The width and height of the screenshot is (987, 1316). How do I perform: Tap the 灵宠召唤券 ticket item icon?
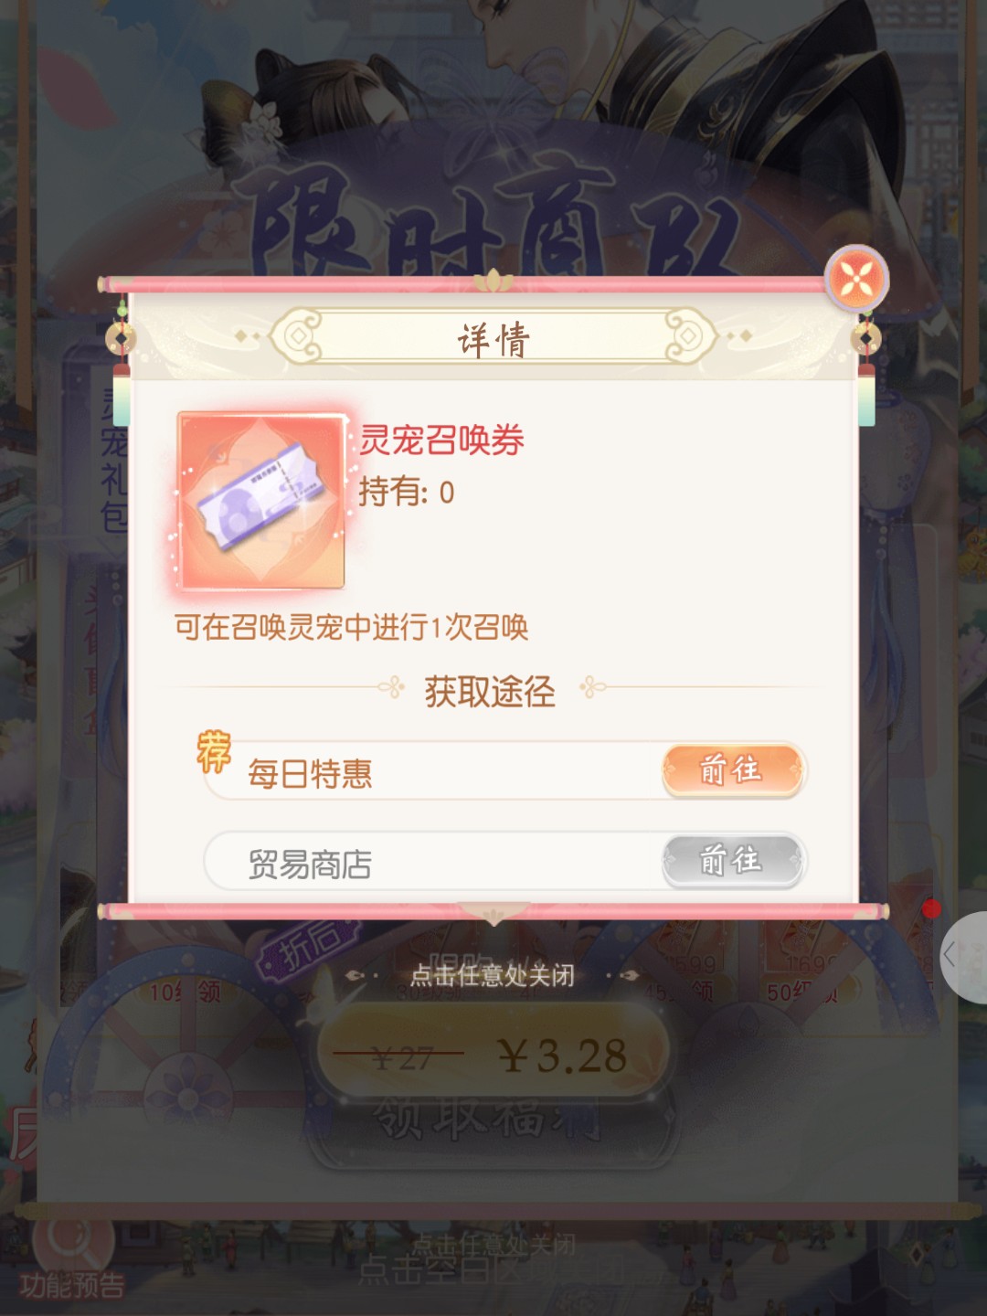tap(262, 501)
